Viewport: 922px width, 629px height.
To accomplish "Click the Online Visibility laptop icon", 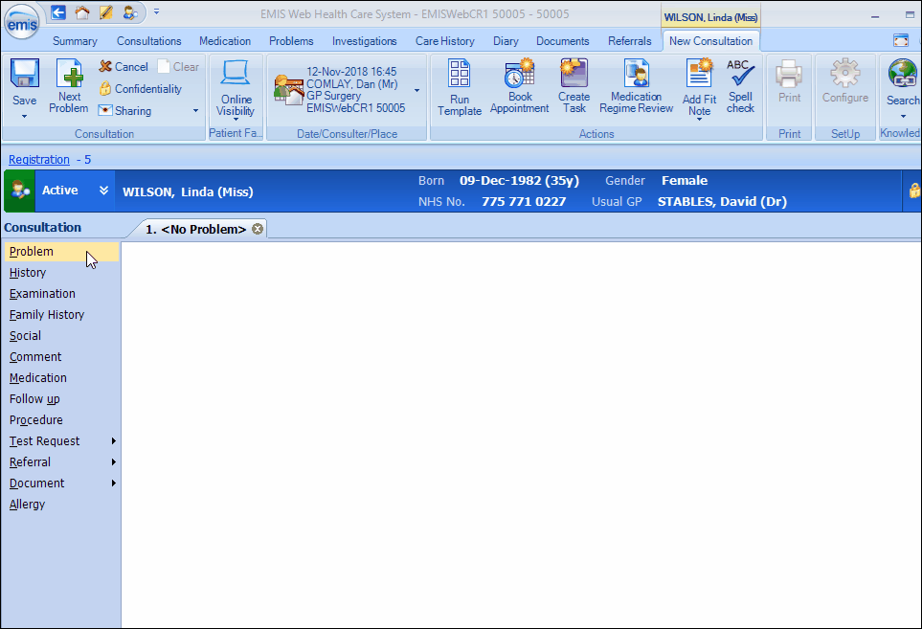I will click(236, 74).
